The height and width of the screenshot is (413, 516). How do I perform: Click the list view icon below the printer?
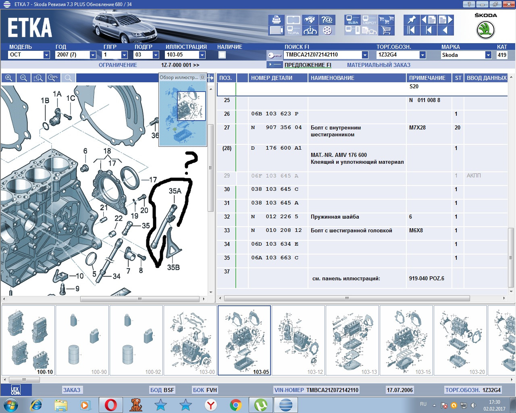click(x=277, y=30)
